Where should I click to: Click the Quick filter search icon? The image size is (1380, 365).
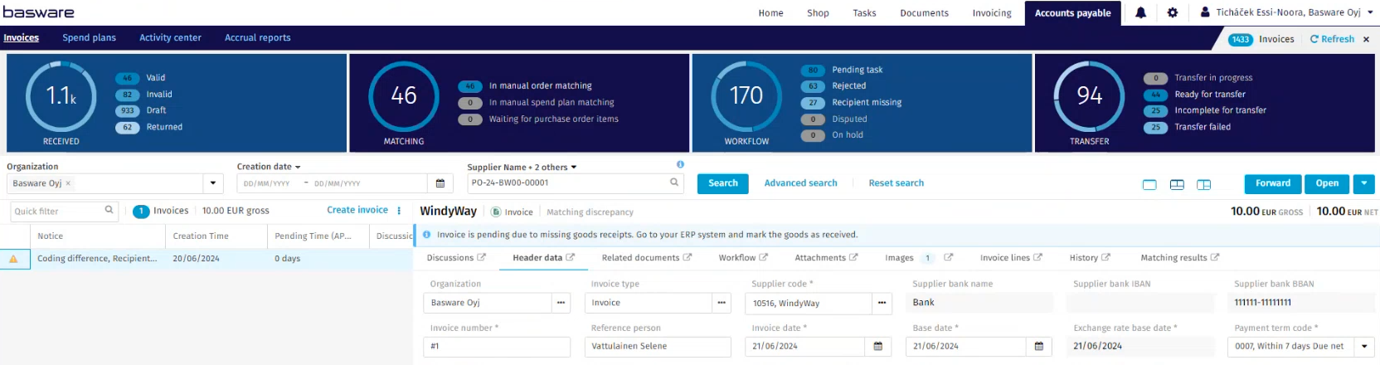click(109, 211)
